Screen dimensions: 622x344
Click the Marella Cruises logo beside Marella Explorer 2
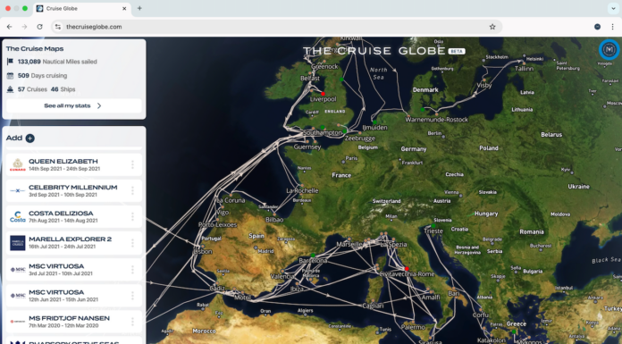[18, 243]
